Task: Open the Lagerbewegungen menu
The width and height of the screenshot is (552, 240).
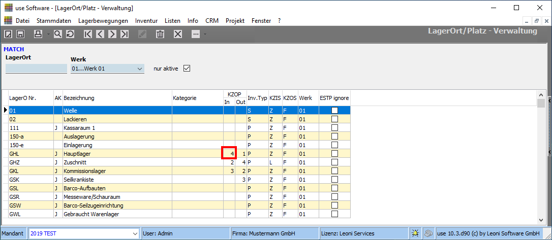Action: [x=103, y=21]
